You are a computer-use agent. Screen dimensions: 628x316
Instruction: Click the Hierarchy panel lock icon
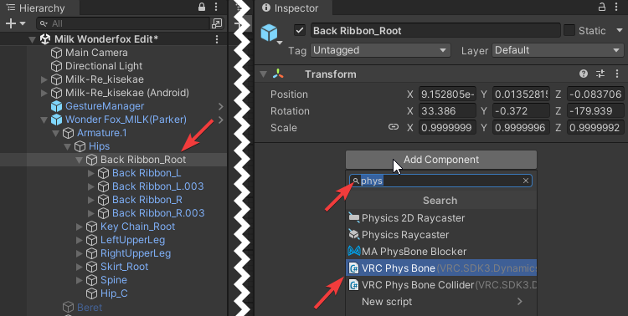[202, 7]
